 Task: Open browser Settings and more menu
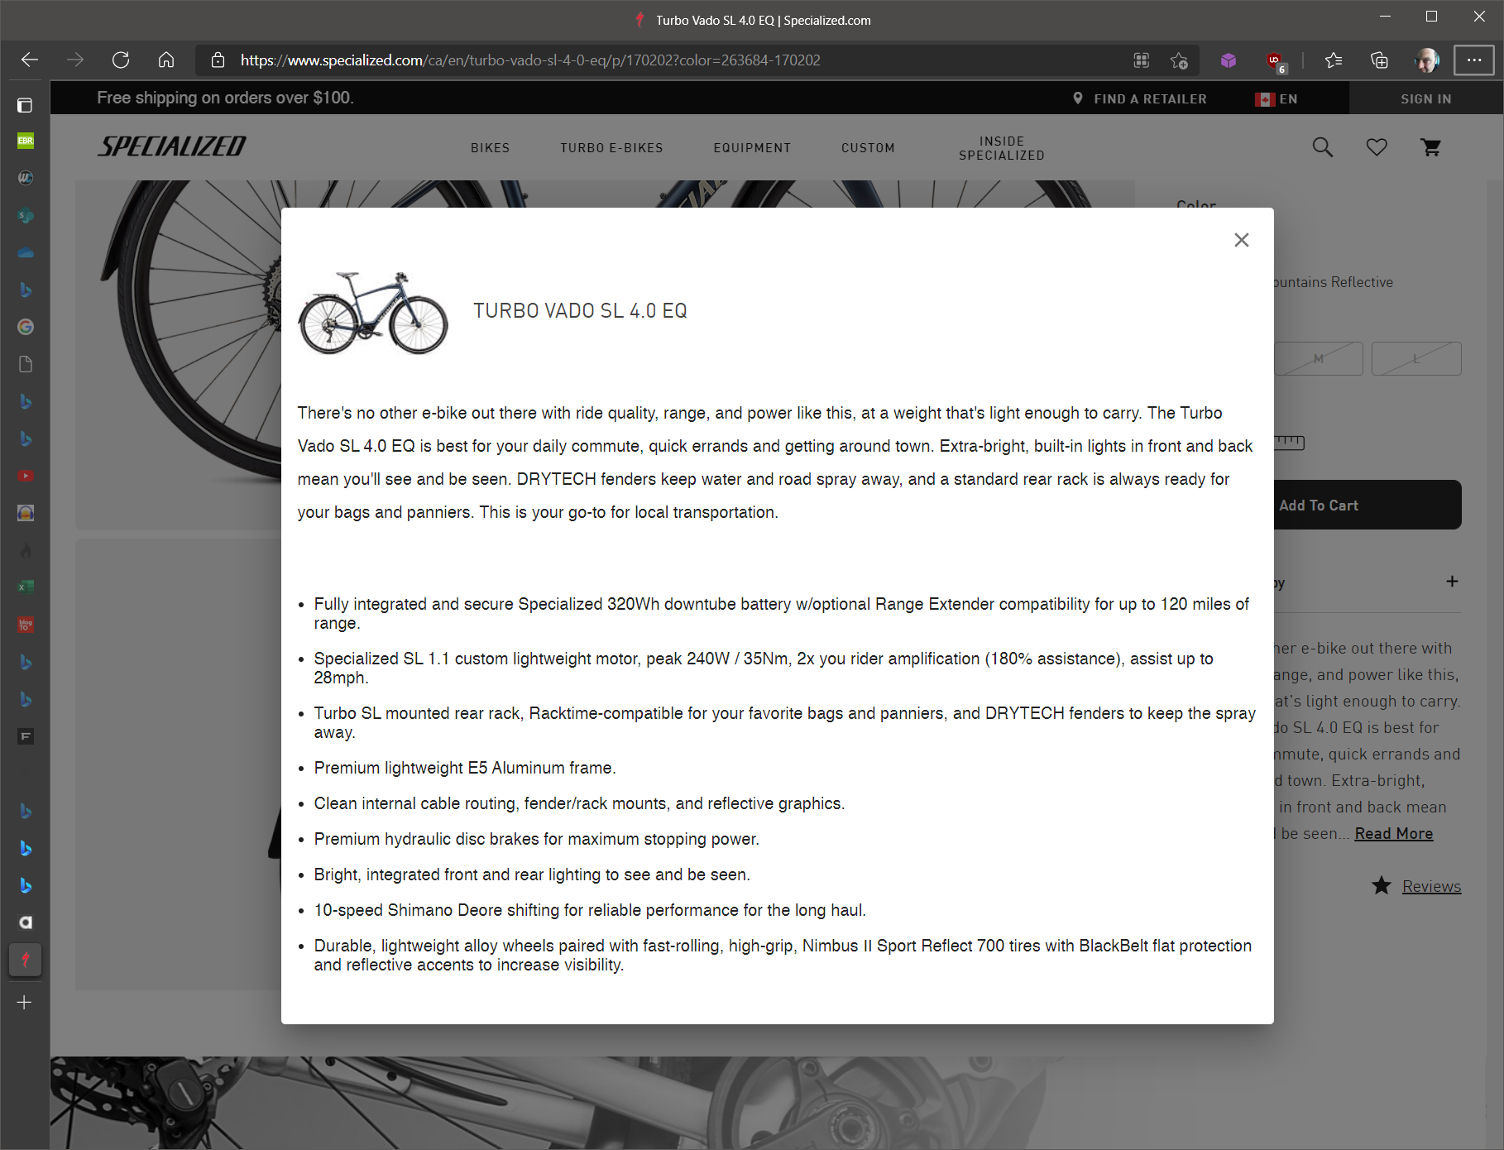click(1473, 60)
